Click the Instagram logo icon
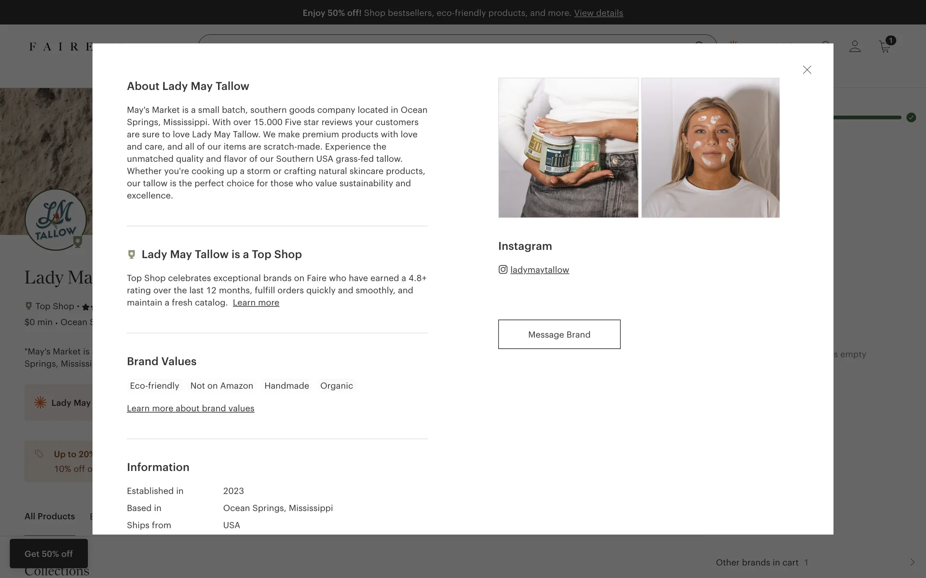This screenshot has height=578, width=926. (x=503, y=270)
